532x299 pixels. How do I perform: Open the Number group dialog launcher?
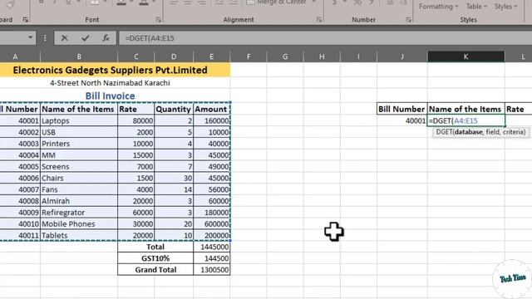pyautogui.click(x=408, y=20)
